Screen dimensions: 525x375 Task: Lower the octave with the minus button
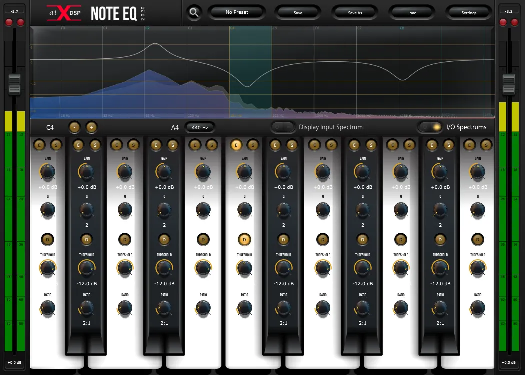(x=74, y=127)
